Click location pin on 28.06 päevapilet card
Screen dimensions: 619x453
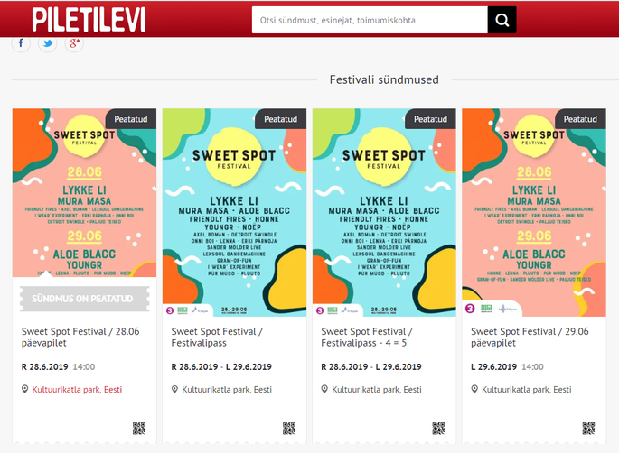tap(25, 390)
